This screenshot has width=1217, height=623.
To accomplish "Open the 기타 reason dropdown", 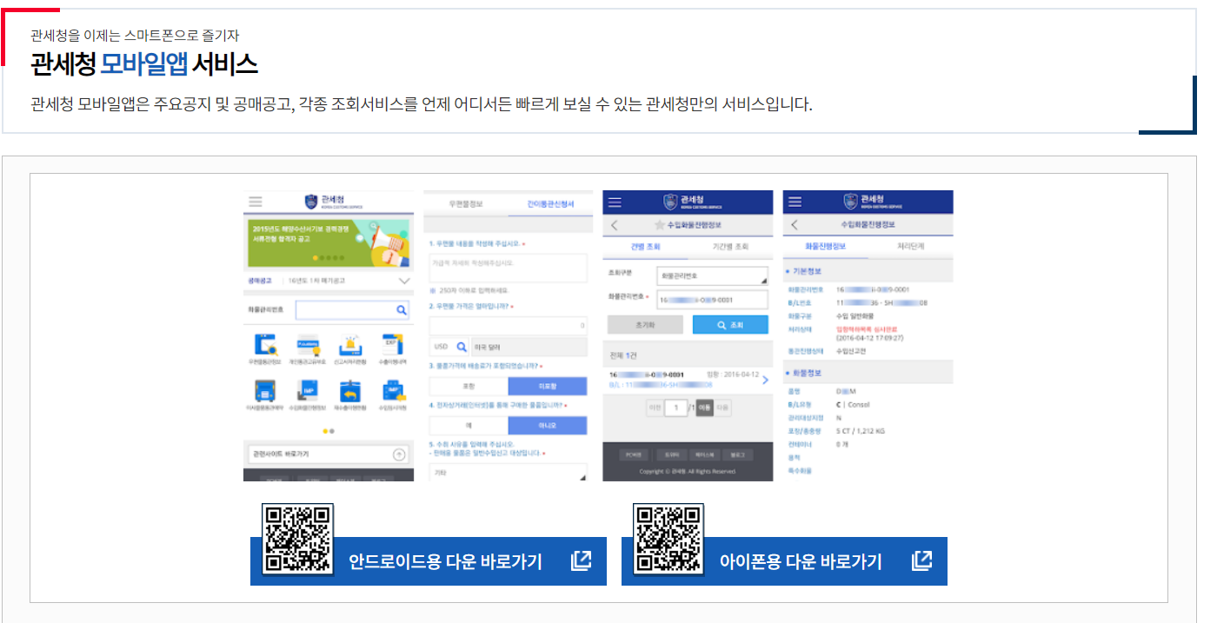I will (509, 473).
